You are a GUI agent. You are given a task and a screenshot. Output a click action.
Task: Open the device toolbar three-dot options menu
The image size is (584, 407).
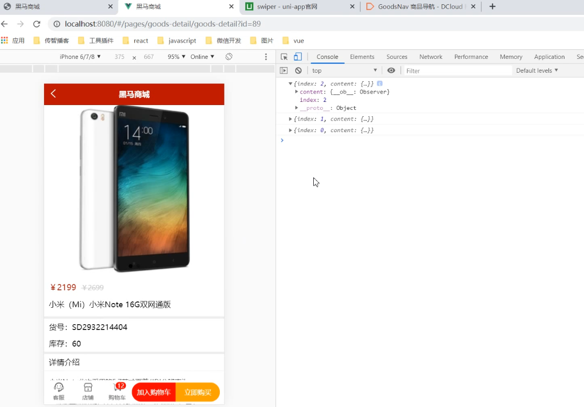pyautogui.click(x=265, y=56)
